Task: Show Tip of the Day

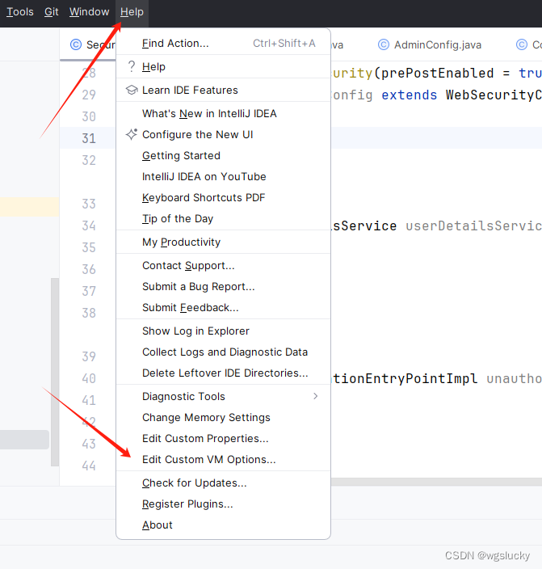Action: coord(223,219)
